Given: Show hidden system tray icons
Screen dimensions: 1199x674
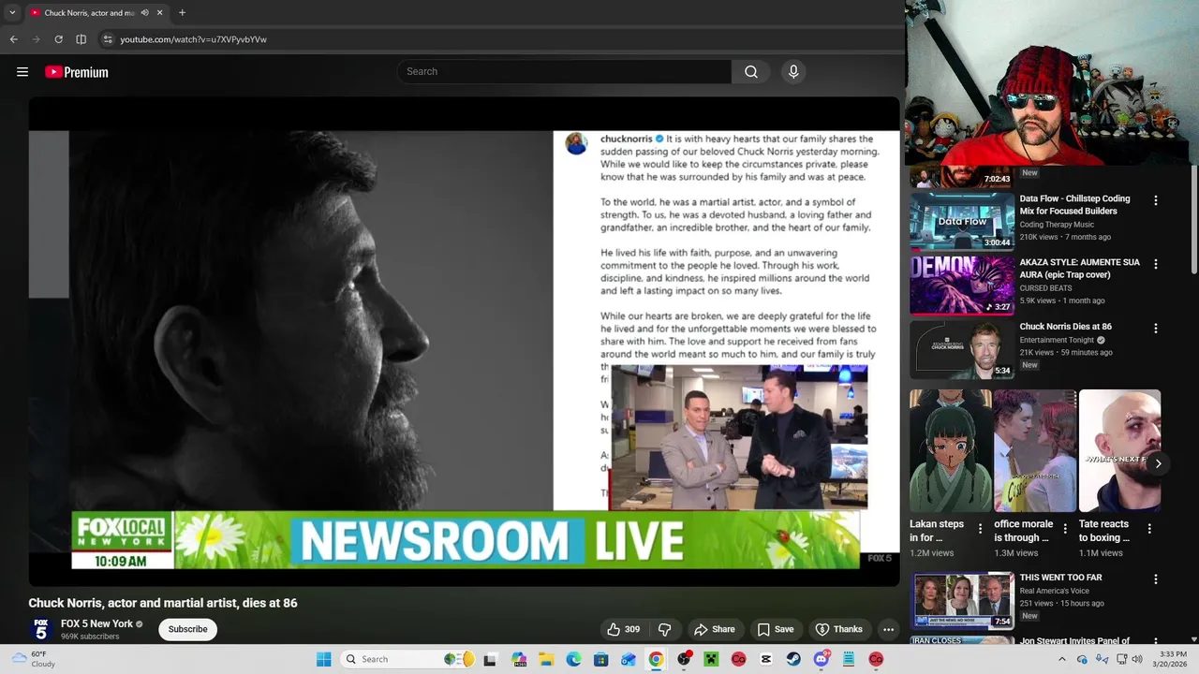Looking at the screenshot, I should [x=1061, y=659].
